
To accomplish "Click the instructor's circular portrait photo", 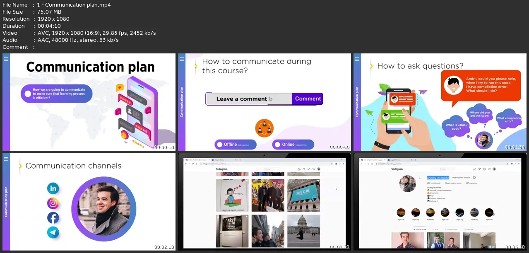I will (104, 209).
